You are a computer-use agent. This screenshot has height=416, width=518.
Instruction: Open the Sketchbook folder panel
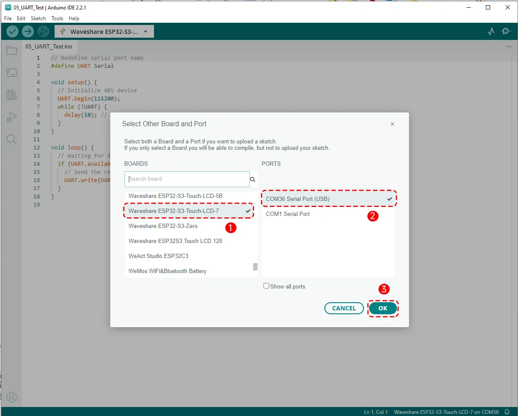tap(12, 51)
